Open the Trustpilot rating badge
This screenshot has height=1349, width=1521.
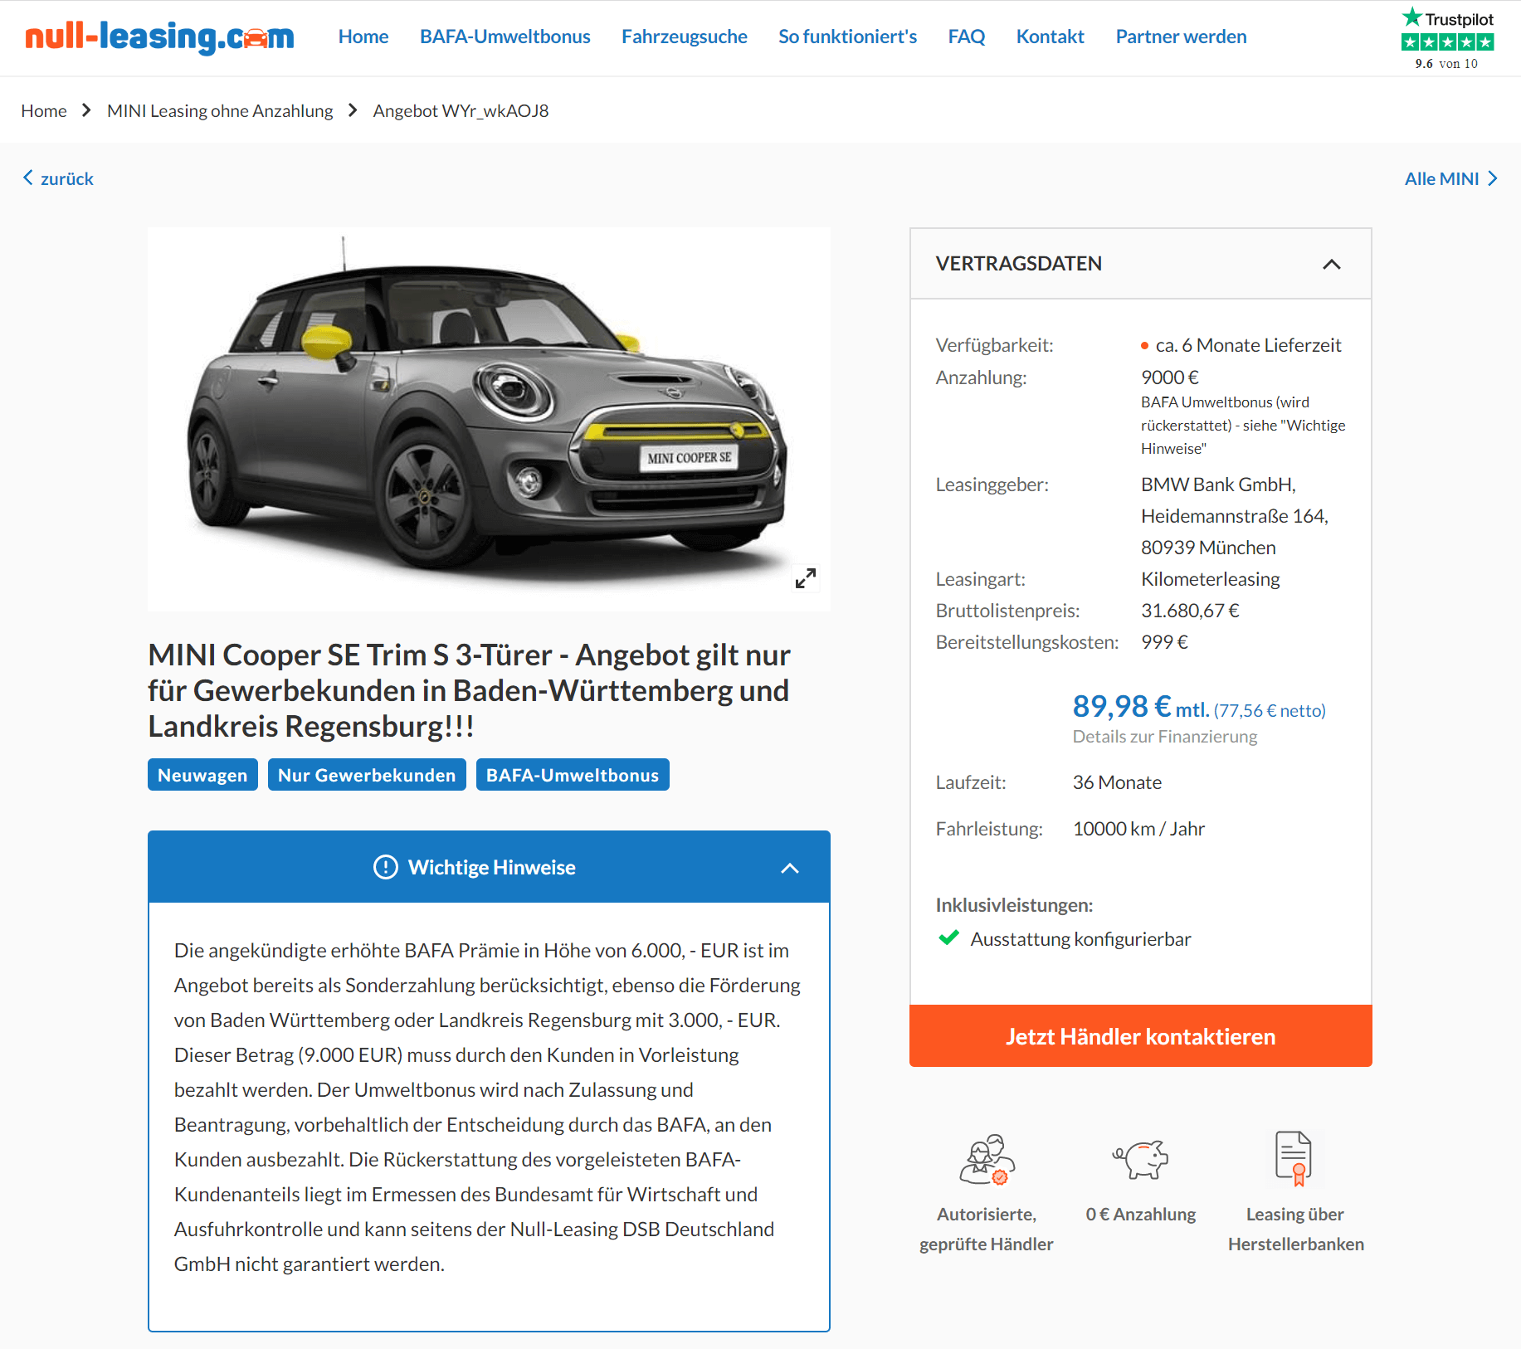[1447, 39]
